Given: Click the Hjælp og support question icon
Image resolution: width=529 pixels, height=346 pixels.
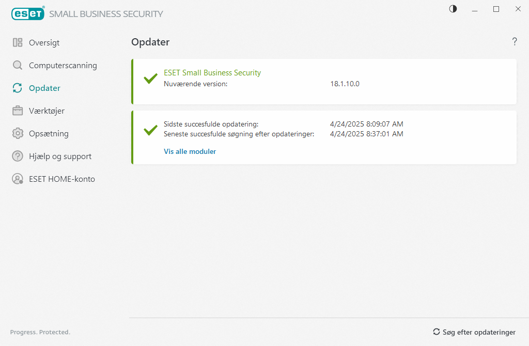Looking at the screenshot, I should 18,156.
